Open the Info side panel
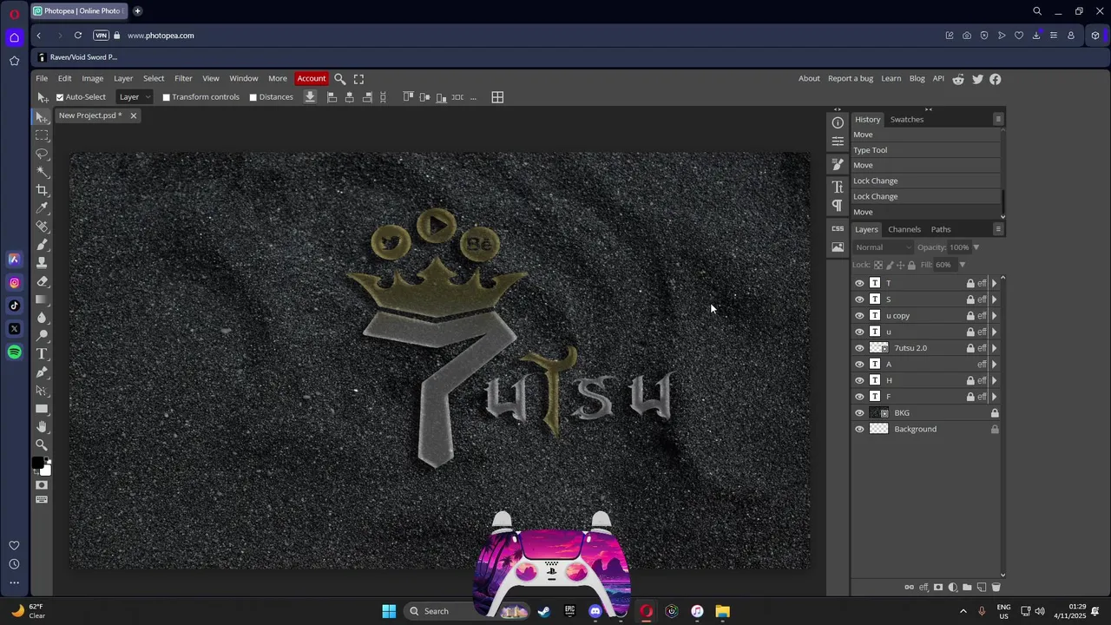The image size is (1111, 625). tap(838, 122)
